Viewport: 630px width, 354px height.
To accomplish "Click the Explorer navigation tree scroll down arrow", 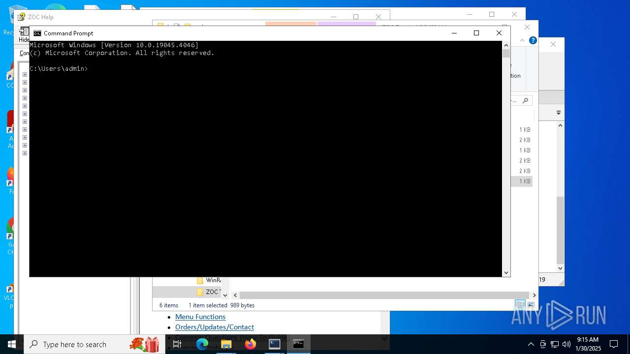I will pyautogui.click(x=225, y=295).
